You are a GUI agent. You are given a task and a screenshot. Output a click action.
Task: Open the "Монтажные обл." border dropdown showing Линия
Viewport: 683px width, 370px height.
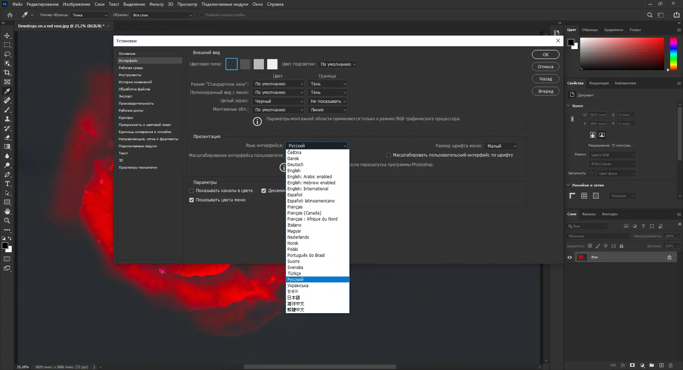pos(327,110)
